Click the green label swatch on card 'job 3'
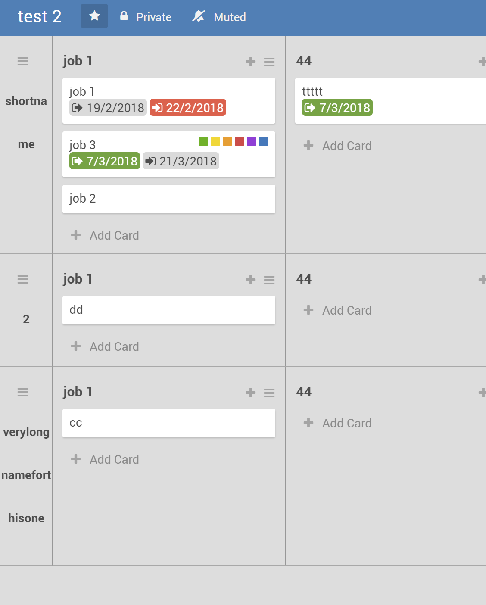Screen dimensions: 486x605 pyautogui.click(x=202, y=141)
